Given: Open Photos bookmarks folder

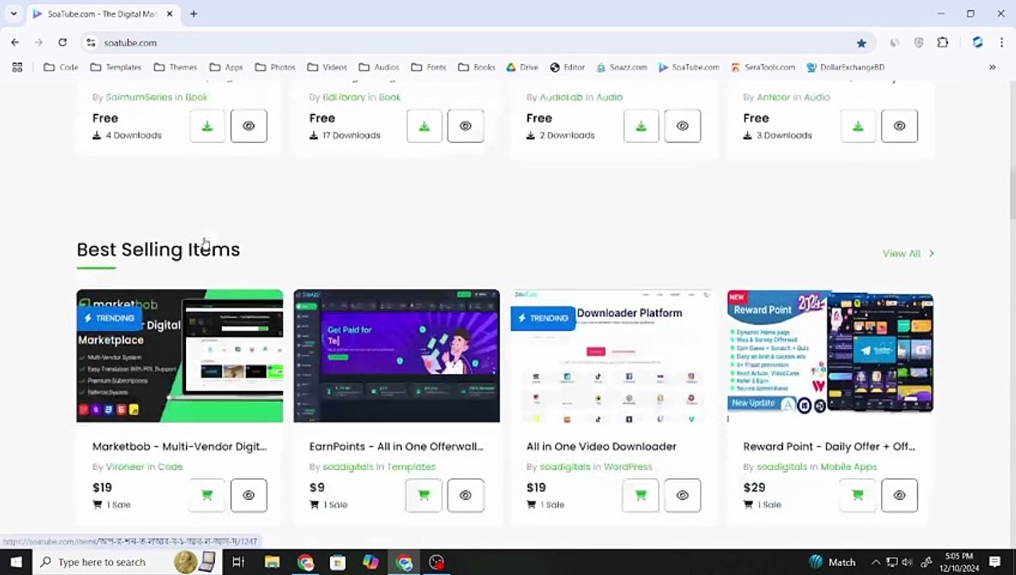Looking at the screenshot, I should tap(275, 67).
